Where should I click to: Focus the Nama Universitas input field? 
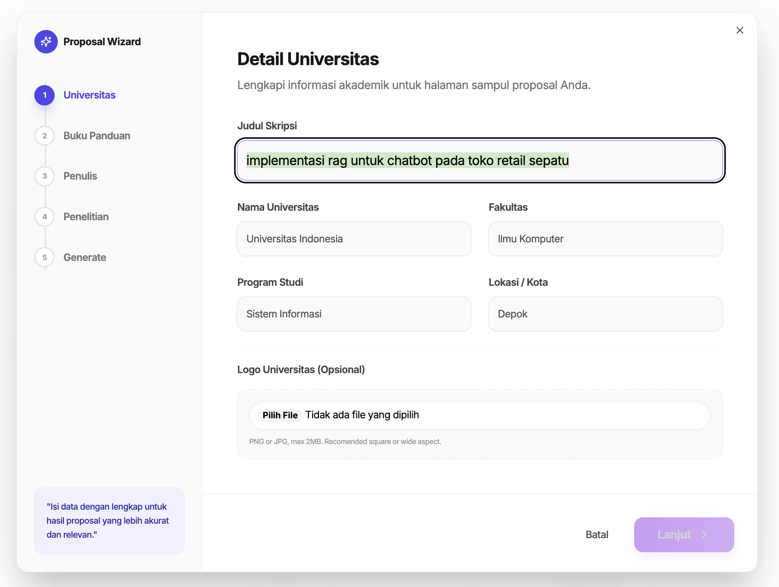(354, 239)
